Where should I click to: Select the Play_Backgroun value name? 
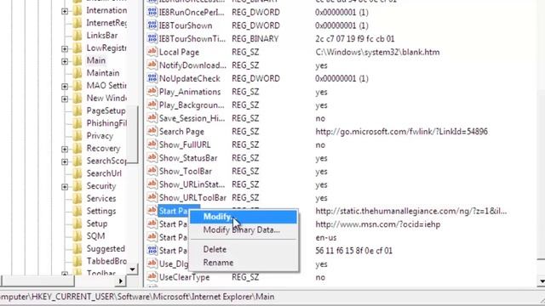tap(192, 105)
